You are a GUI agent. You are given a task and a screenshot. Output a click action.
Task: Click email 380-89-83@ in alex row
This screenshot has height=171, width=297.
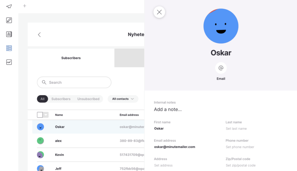[132, 141]
